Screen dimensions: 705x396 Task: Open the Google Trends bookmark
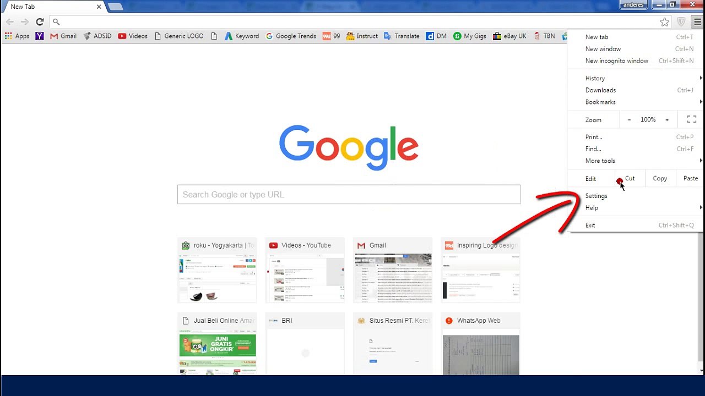(x=291, y=36)
